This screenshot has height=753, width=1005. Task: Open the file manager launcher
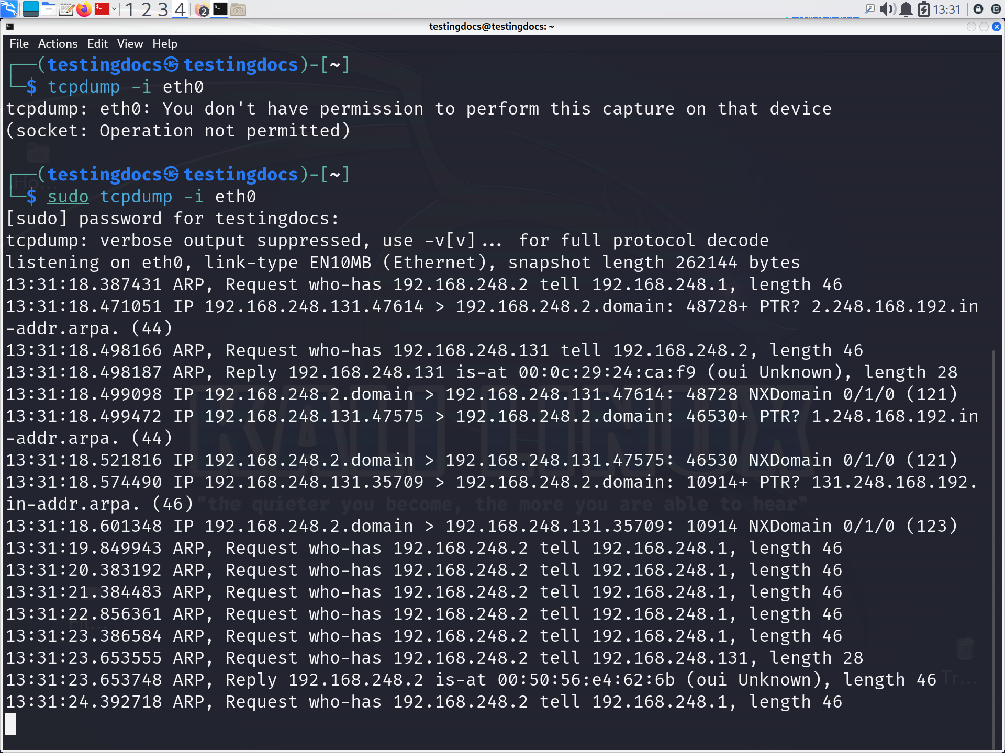(49, 9)
